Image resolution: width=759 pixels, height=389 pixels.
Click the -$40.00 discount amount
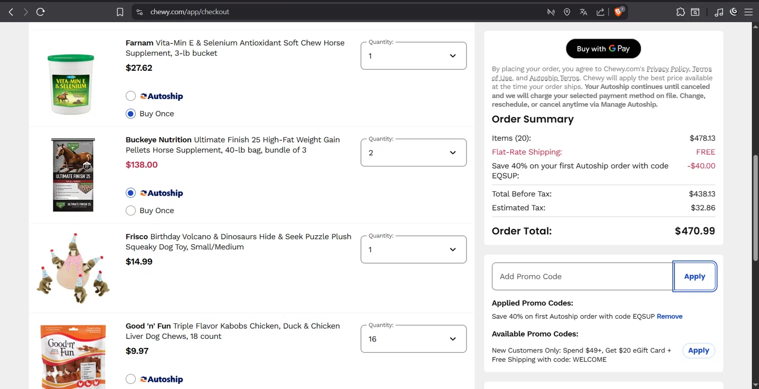click(701, 166)
